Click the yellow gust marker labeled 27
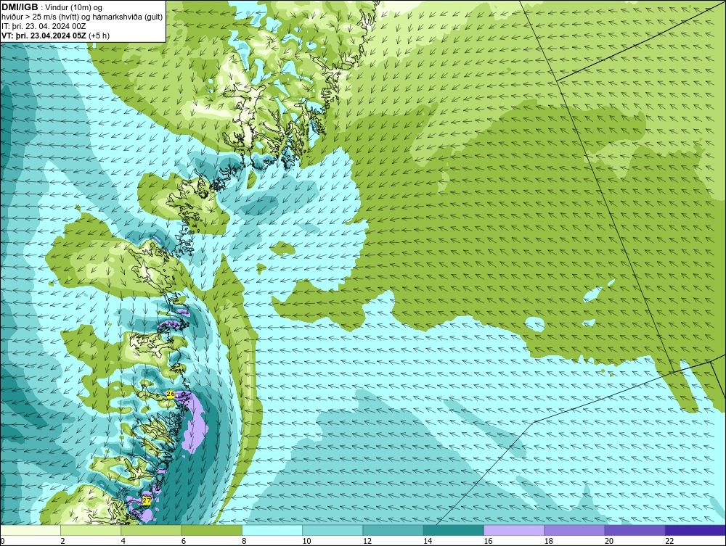The width and height of the screenshot is (726, 546). click(x=147, y=501)
